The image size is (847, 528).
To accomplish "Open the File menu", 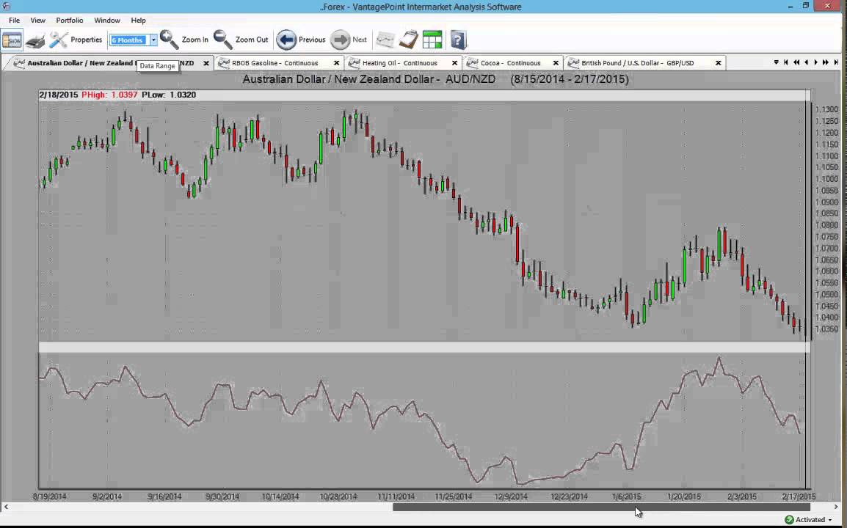I will click(14, 20).
